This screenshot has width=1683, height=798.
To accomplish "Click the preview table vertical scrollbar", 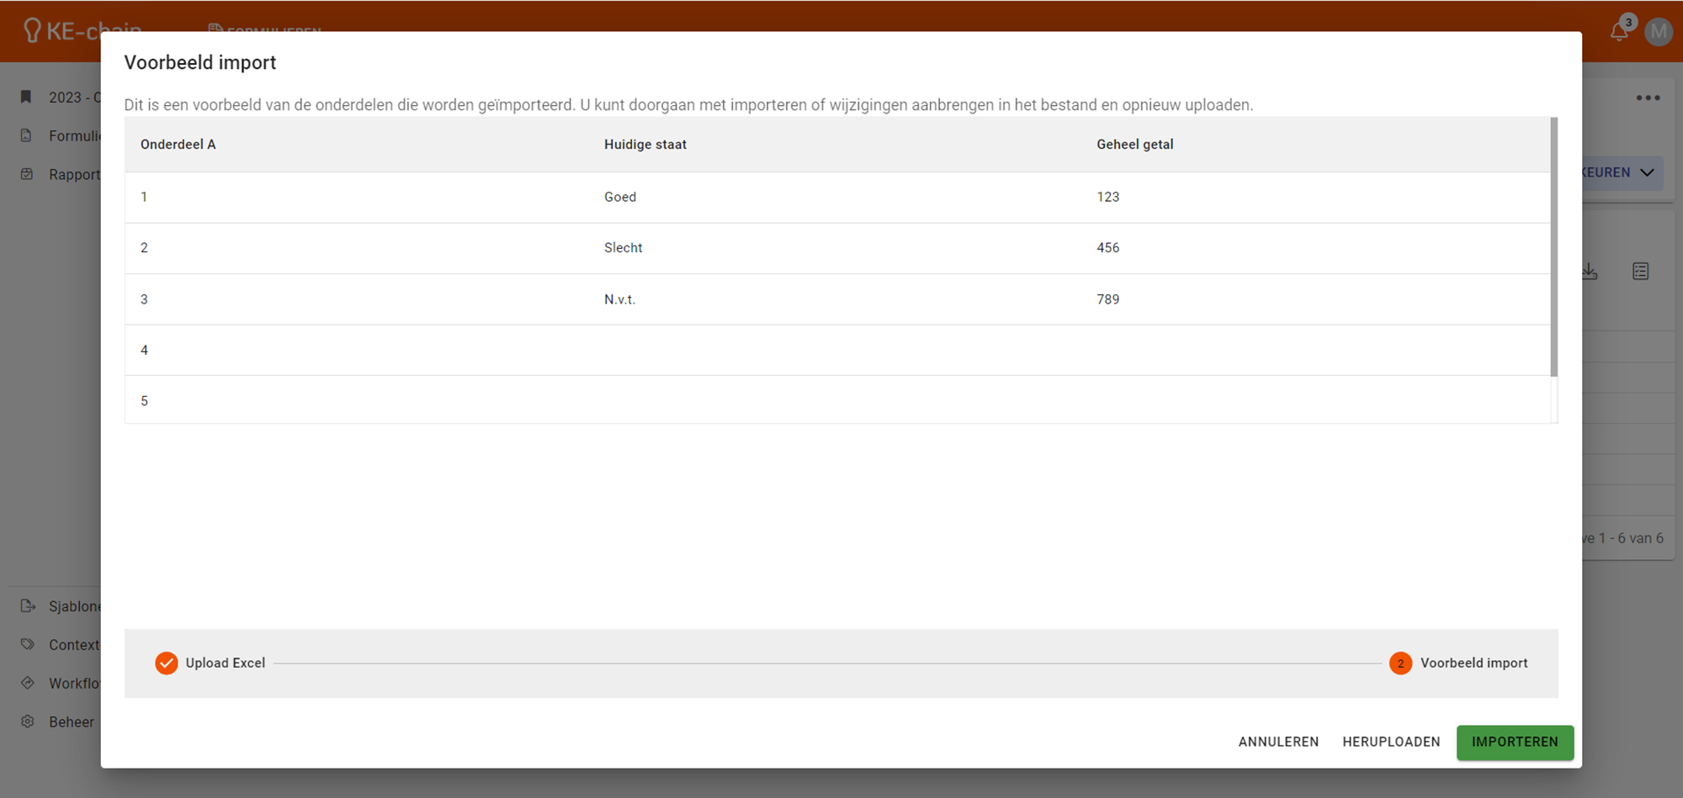I will (x=1553, y=247).
